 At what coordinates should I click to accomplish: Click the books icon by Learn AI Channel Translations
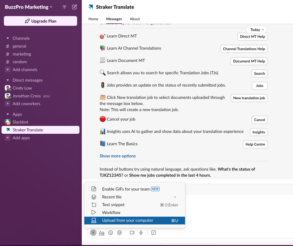pyautogui.click(x=102, y=48)
